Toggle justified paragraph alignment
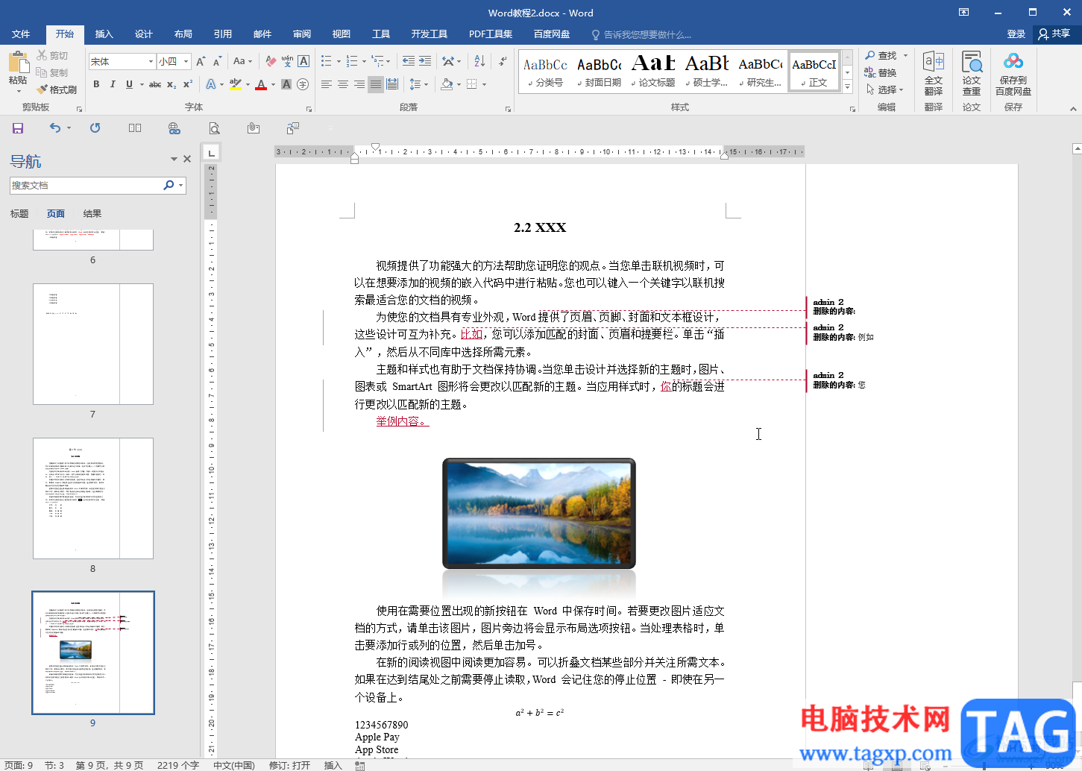1082x771 pixels. pyautogui.click(x=376, y=84)
